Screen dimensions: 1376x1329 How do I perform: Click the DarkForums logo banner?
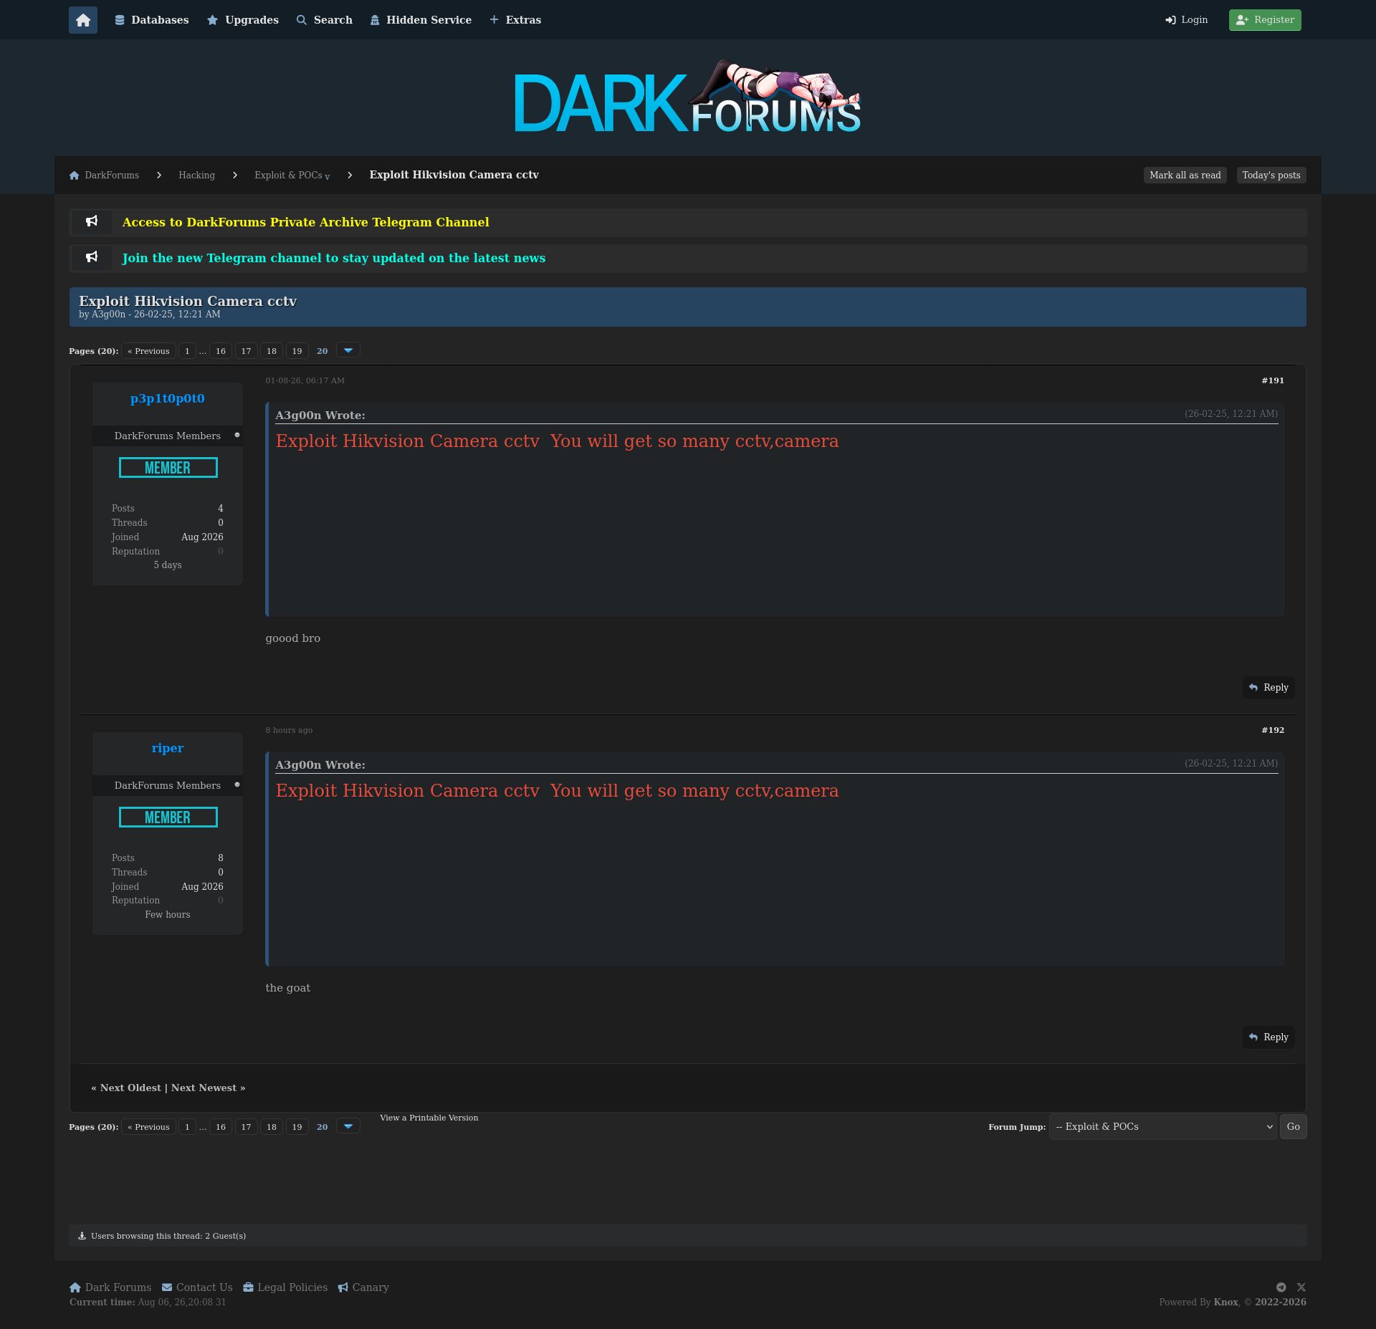pos(688,97)
